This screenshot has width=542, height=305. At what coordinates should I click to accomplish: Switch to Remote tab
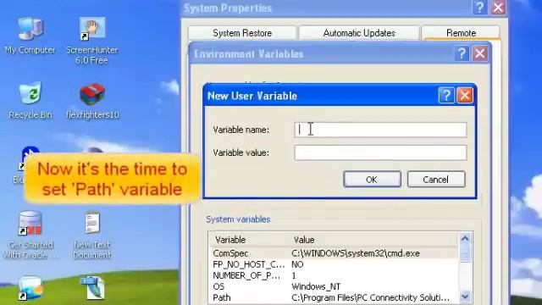tap(461, 32)
